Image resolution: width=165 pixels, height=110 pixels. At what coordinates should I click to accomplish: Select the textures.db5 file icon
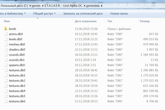(6, 96)
